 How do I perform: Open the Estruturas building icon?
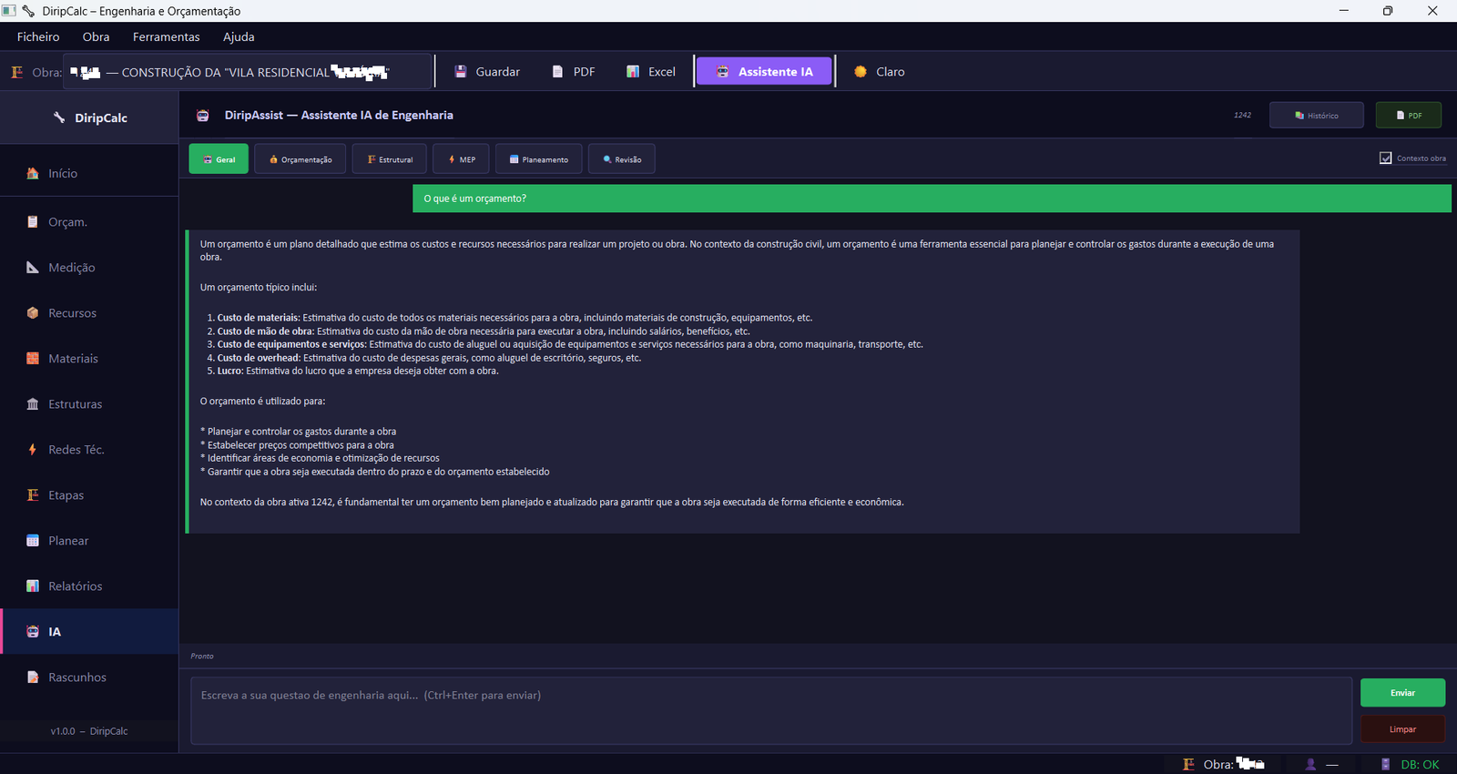[33, 404]
